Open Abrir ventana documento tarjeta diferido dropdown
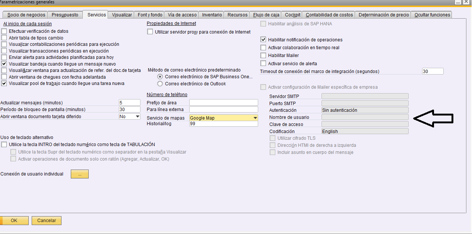Screen dimensions: 472x234 pos(137,117)
